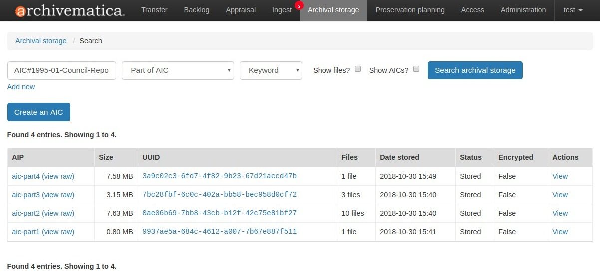Click the Add new link

pyautogui.click(x=21, y=87)
